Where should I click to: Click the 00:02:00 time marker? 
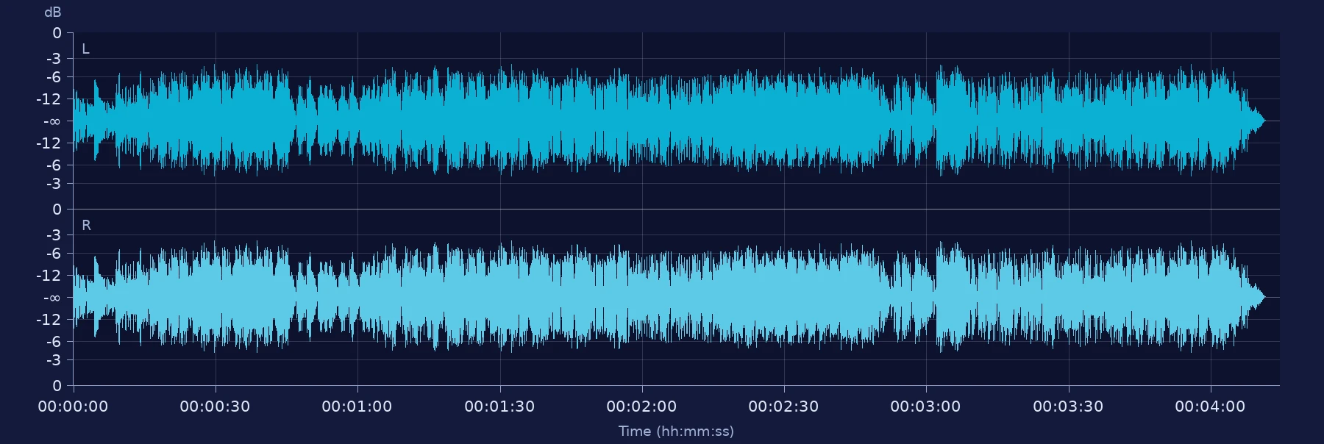(641, 407)
